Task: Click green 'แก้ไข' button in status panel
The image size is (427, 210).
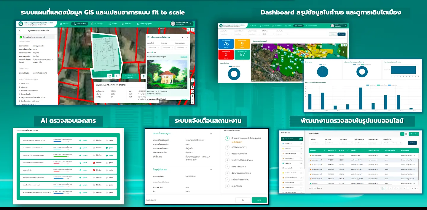Action: [259, 200]
